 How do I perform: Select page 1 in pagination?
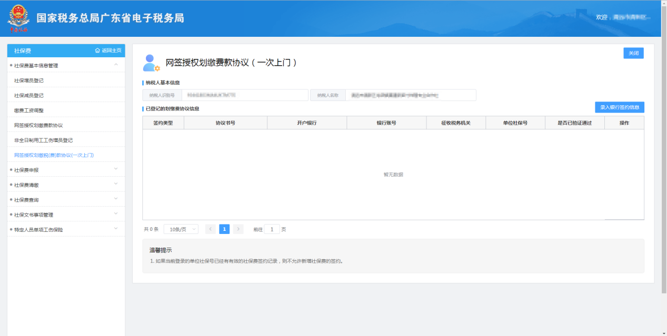(x=224, y=229)
